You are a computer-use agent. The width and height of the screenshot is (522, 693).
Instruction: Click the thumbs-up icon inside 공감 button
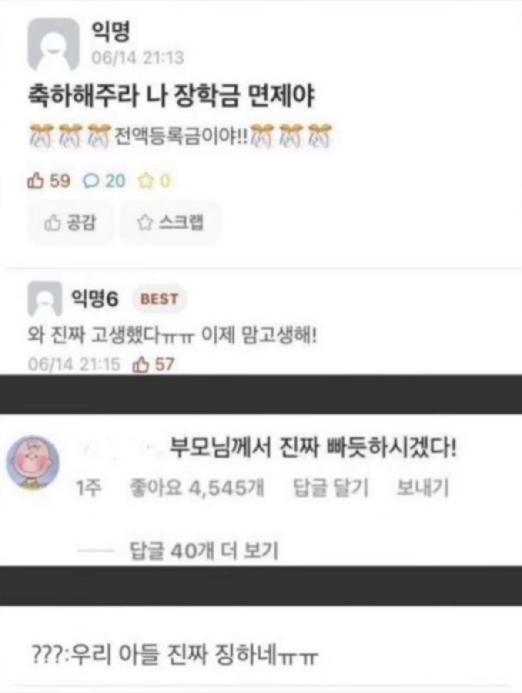(x=52, y=223)
